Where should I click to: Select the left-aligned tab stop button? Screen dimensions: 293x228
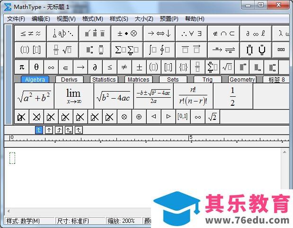tap(39, 130)
